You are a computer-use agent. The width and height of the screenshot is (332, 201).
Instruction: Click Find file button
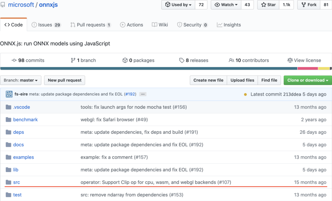[269, 80]
